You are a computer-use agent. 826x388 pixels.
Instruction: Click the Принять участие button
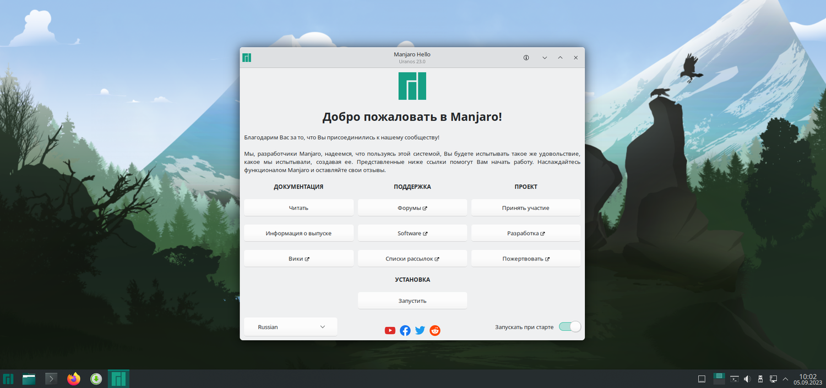[526, 208]
